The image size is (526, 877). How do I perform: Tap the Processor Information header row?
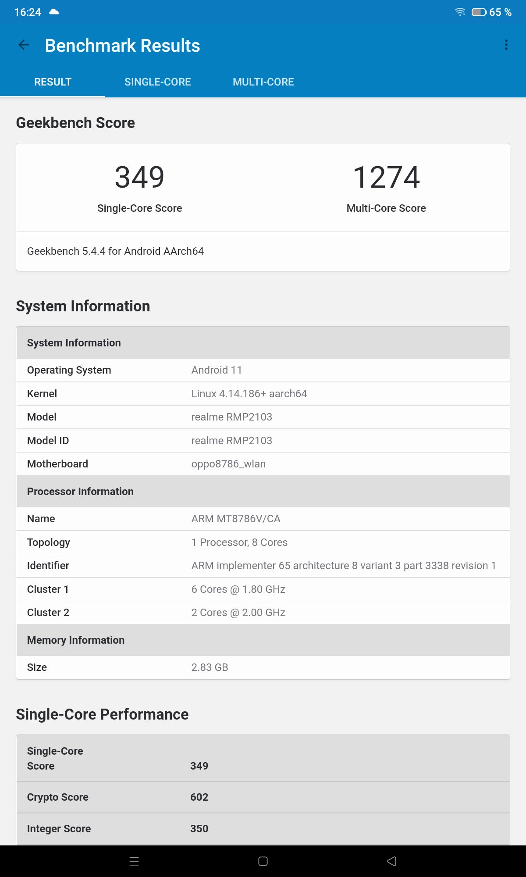pyautogui.click(x=263, y=492)
